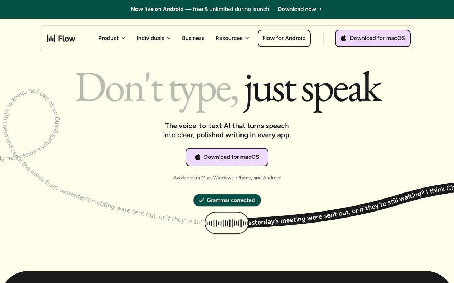Click the audio waveform recording pill
This screenshot has width=454, height=283.
point(227,223)
